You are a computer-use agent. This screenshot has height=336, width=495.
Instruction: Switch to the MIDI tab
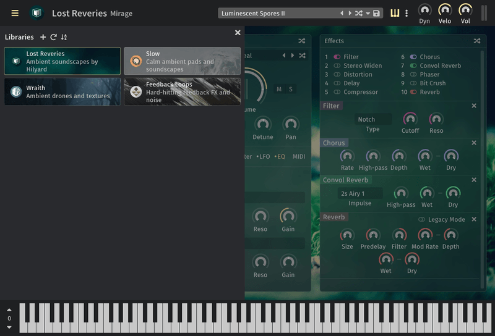tap(299, 156)
